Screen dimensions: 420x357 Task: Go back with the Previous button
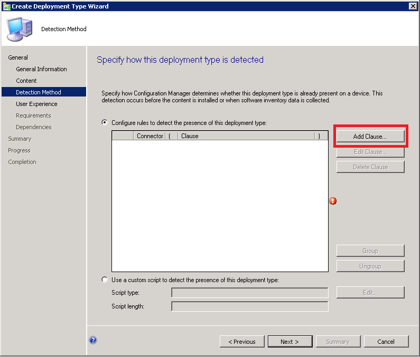pos(242,342)
